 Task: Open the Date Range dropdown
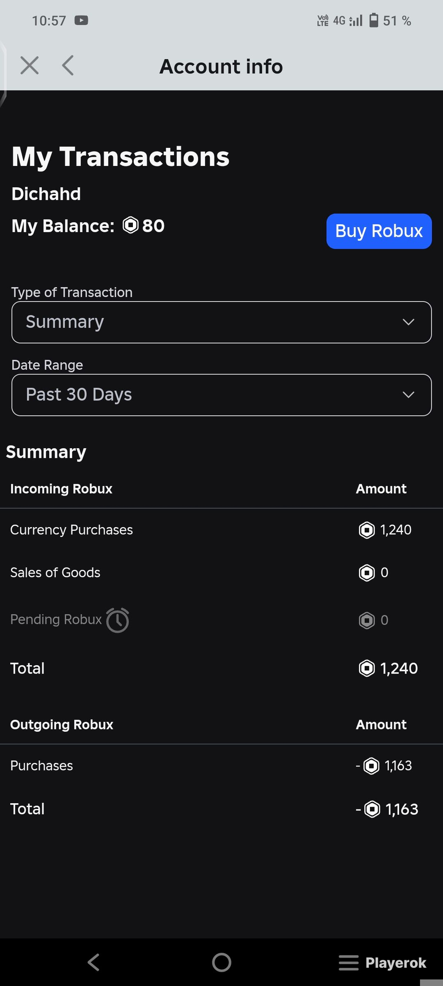coord(221,395)
